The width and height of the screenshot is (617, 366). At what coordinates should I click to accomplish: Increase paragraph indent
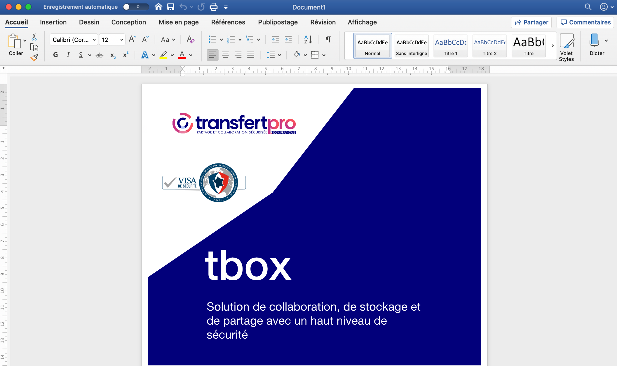288,39
